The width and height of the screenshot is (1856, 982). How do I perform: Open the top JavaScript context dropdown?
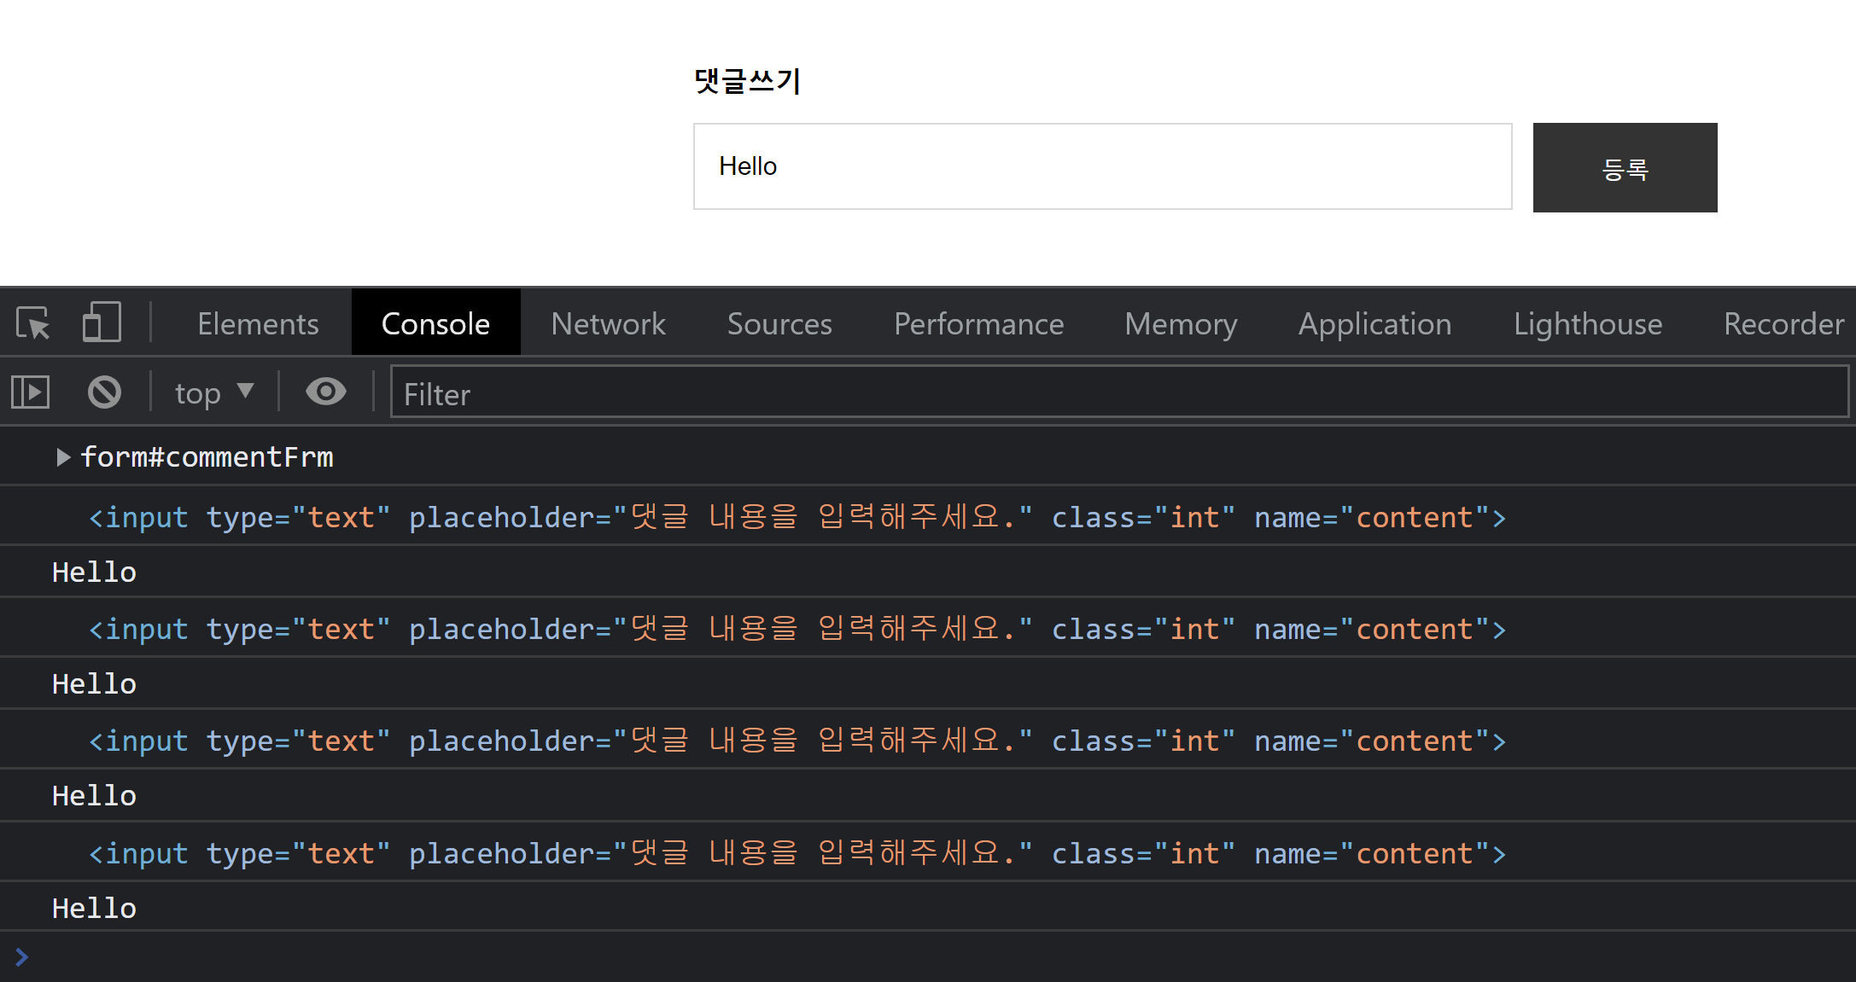coord(213,393)
